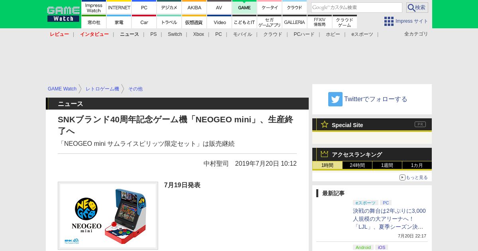Click その他 breadcrumb link
Image resolution: width=478 pixels, height=251 pixels.
pos(135,89)
